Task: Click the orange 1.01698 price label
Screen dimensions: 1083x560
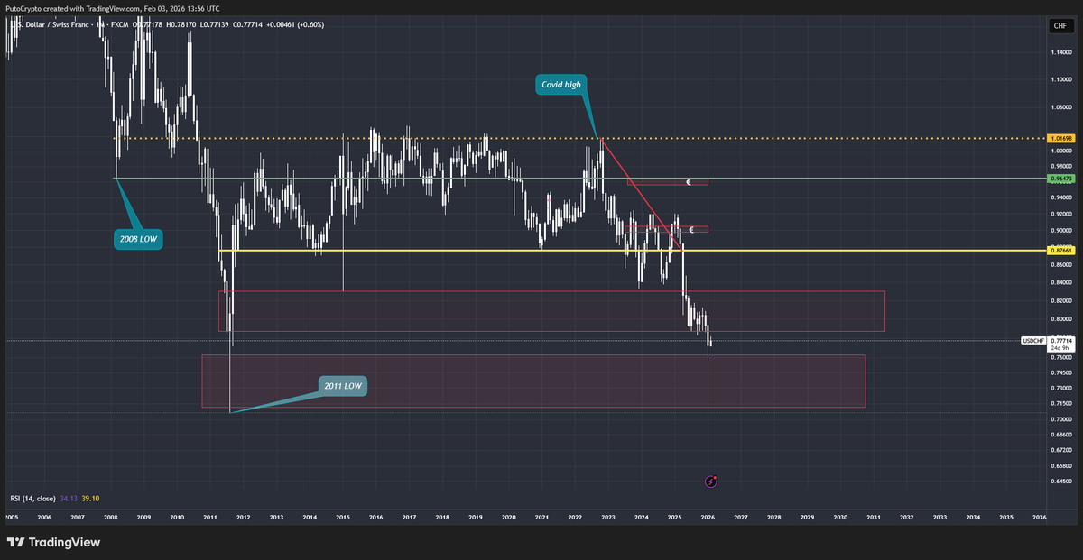Action: point(1060,139)
